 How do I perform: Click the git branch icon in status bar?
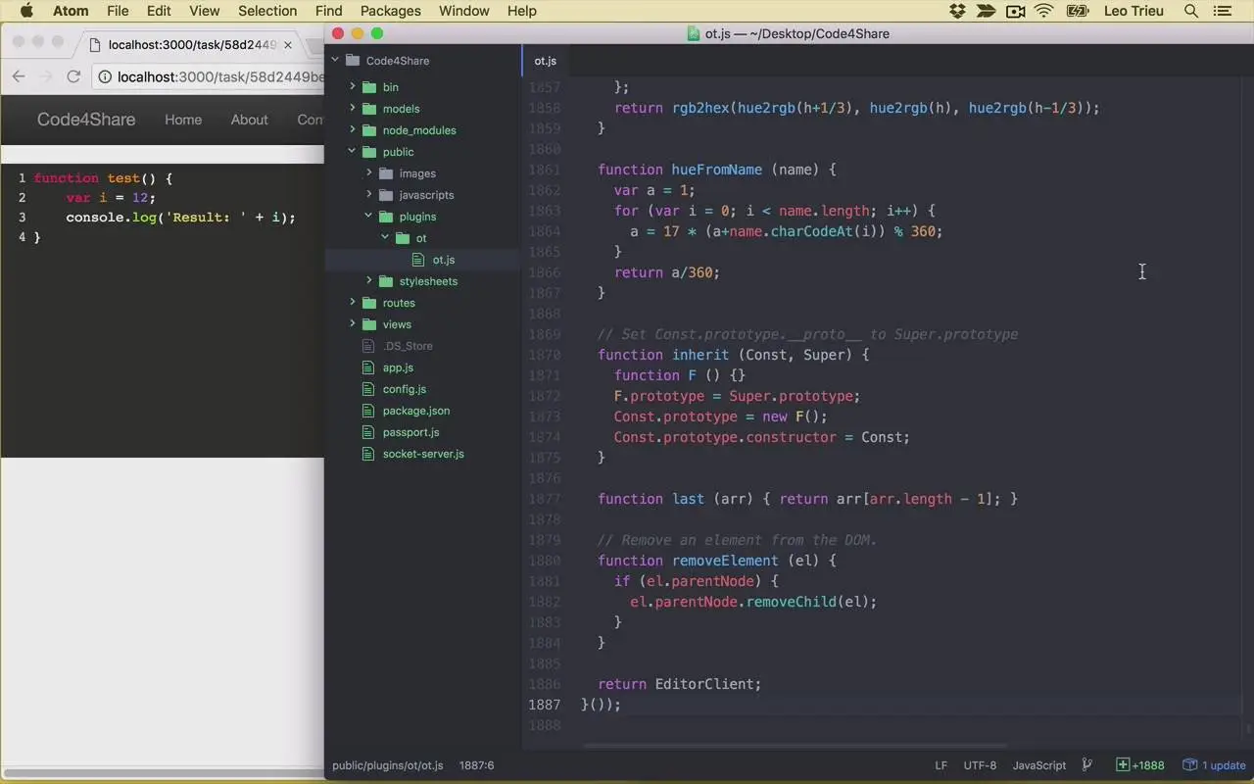pyautogui.click(x=1086, y=764)
